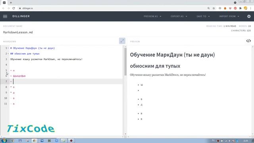Click the taskbar clock
Viewport: 254px width, 143px height.
pos(246,141)
